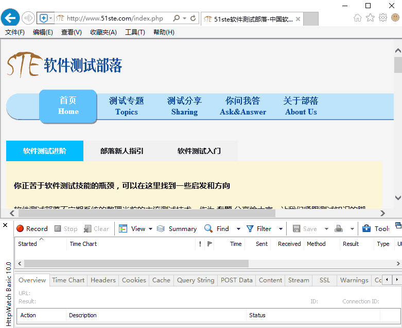Open the 收藏夹(A) menu
Viewport: 402px width, 328px height.
(x=103, y=32)
